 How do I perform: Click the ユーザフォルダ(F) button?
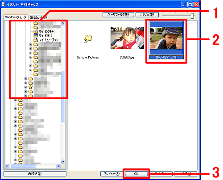pos(118,15)
